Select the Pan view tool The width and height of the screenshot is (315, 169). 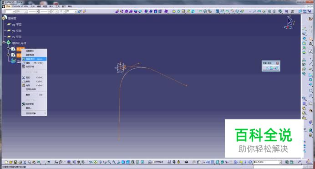coord(100,162)
